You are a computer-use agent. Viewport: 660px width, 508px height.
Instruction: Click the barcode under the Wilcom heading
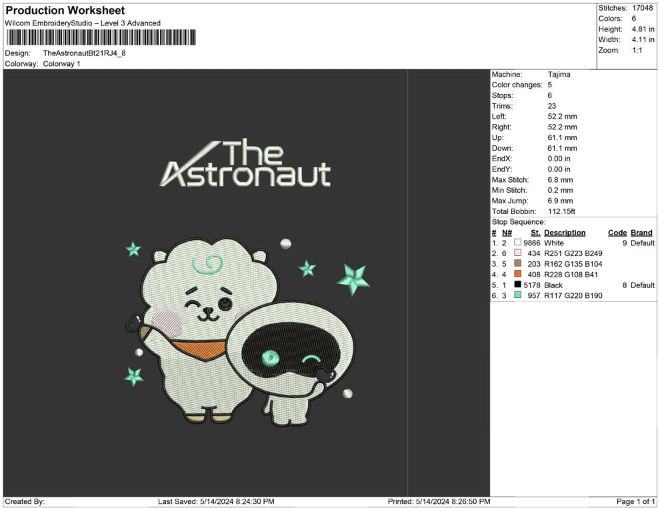101,37
